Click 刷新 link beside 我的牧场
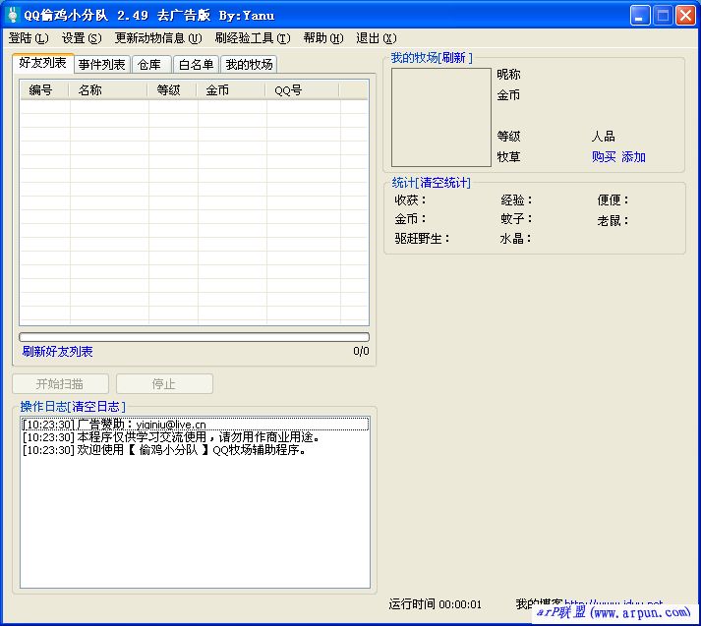 tap(454, 58)
